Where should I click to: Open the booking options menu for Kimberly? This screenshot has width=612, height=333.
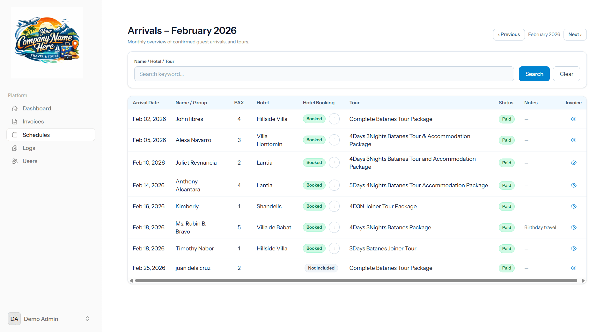pyautogui.click(x=334, y=206)
